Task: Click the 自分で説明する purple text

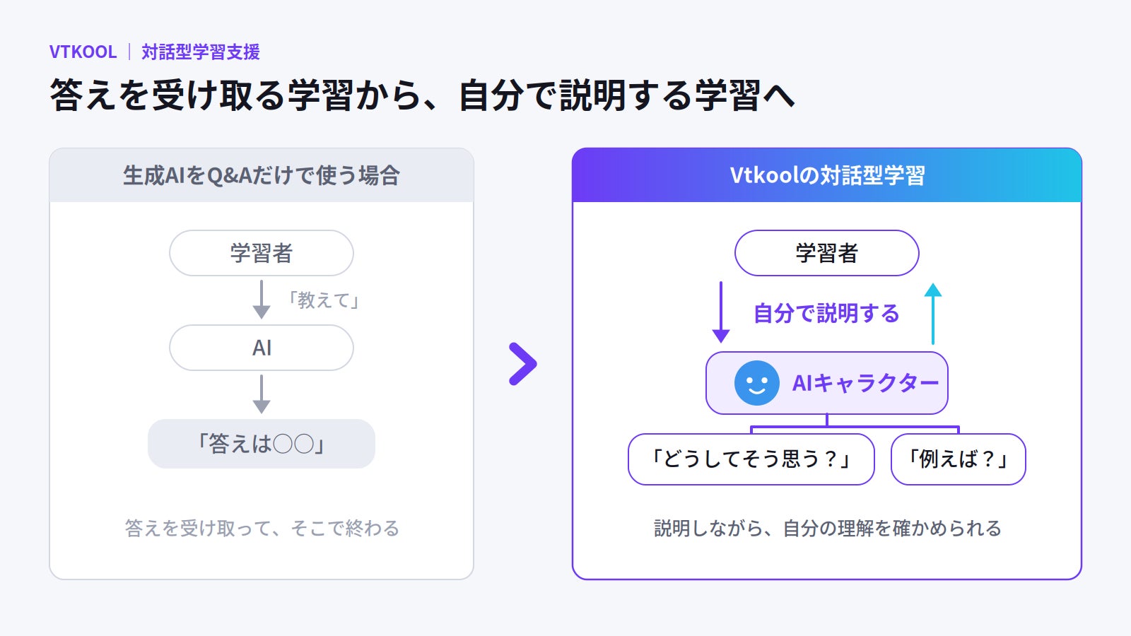Action: (x=826, y=313)
